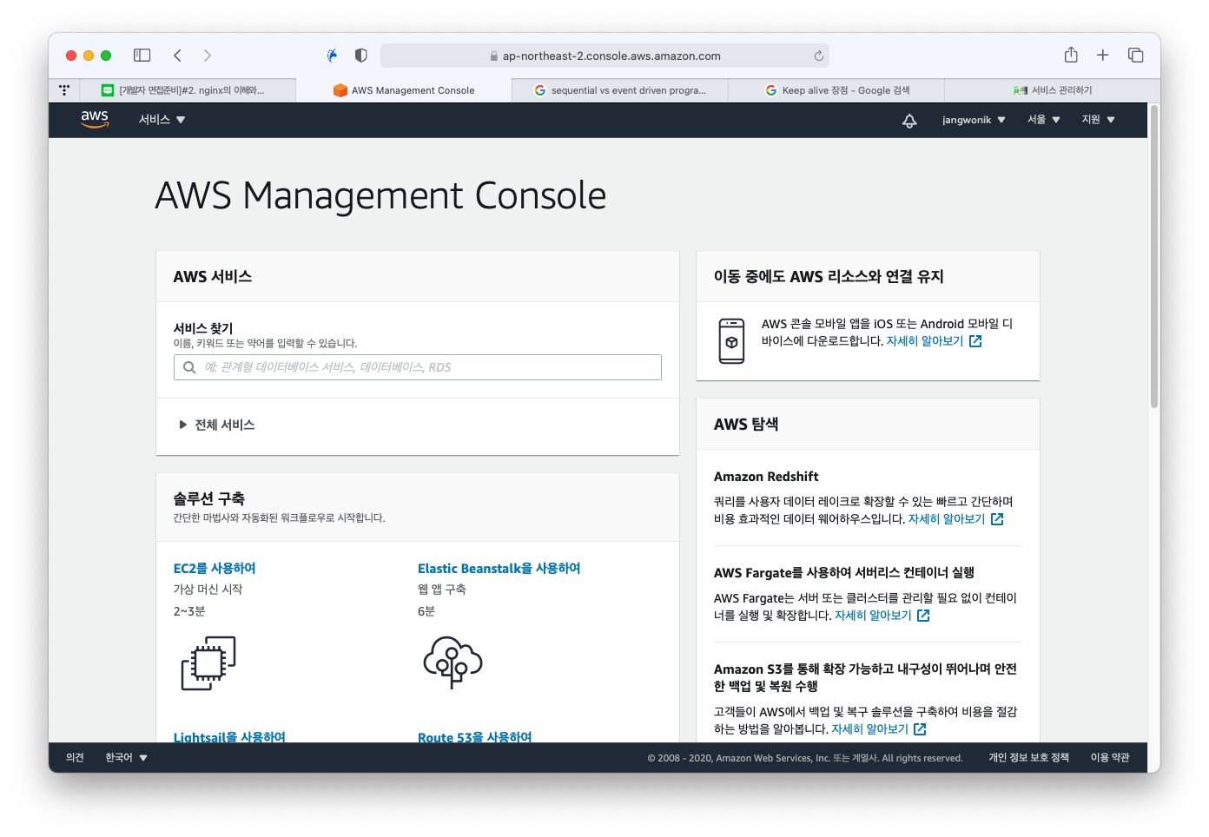Click the mobile phone app icon
Screen dimensions: 1209x837
coord(731,340)
